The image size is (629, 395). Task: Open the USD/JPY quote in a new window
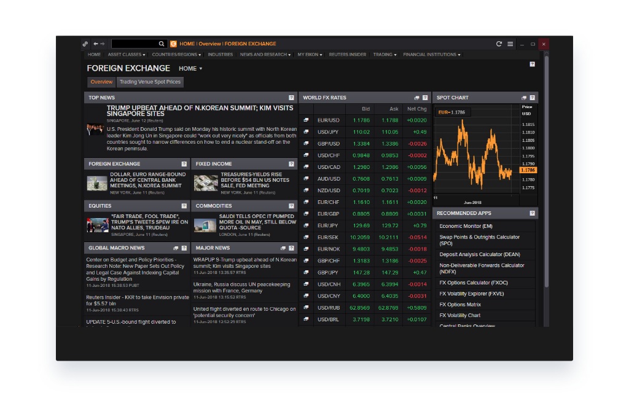[x=306, y=131]
